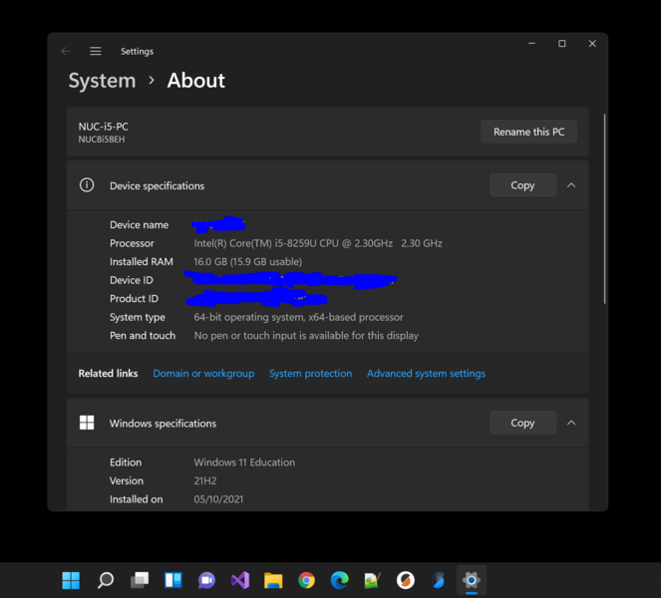Click the Device name label
Screen dimensions: 661x598
[x=140, y=225]
